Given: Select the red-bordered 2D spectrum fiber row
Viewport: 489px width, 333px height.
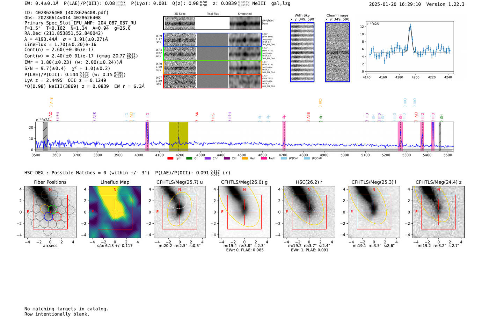Looking at the screenshot, I should click(212, 81).
